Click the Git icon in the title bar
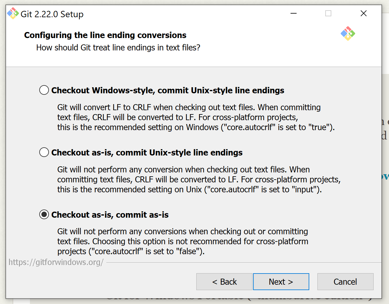This screenshot has width=389, height=304. click(x=13, y=14)
